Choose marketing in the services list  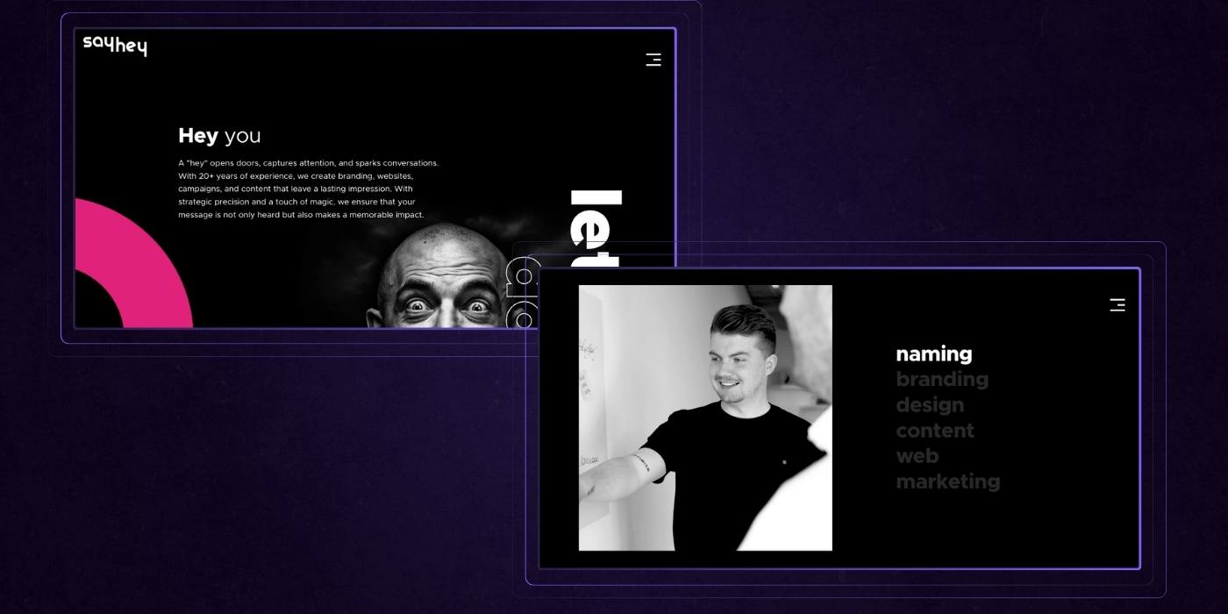(x=947, y=482)
